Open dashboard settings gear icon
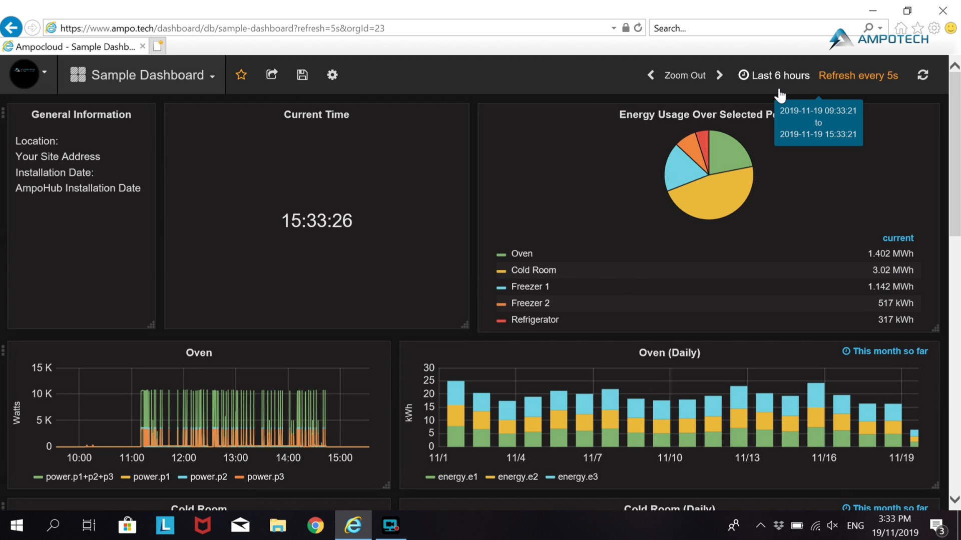Viewport: 961px width, 540px height. pyautogui.click(x=332, y=75)
